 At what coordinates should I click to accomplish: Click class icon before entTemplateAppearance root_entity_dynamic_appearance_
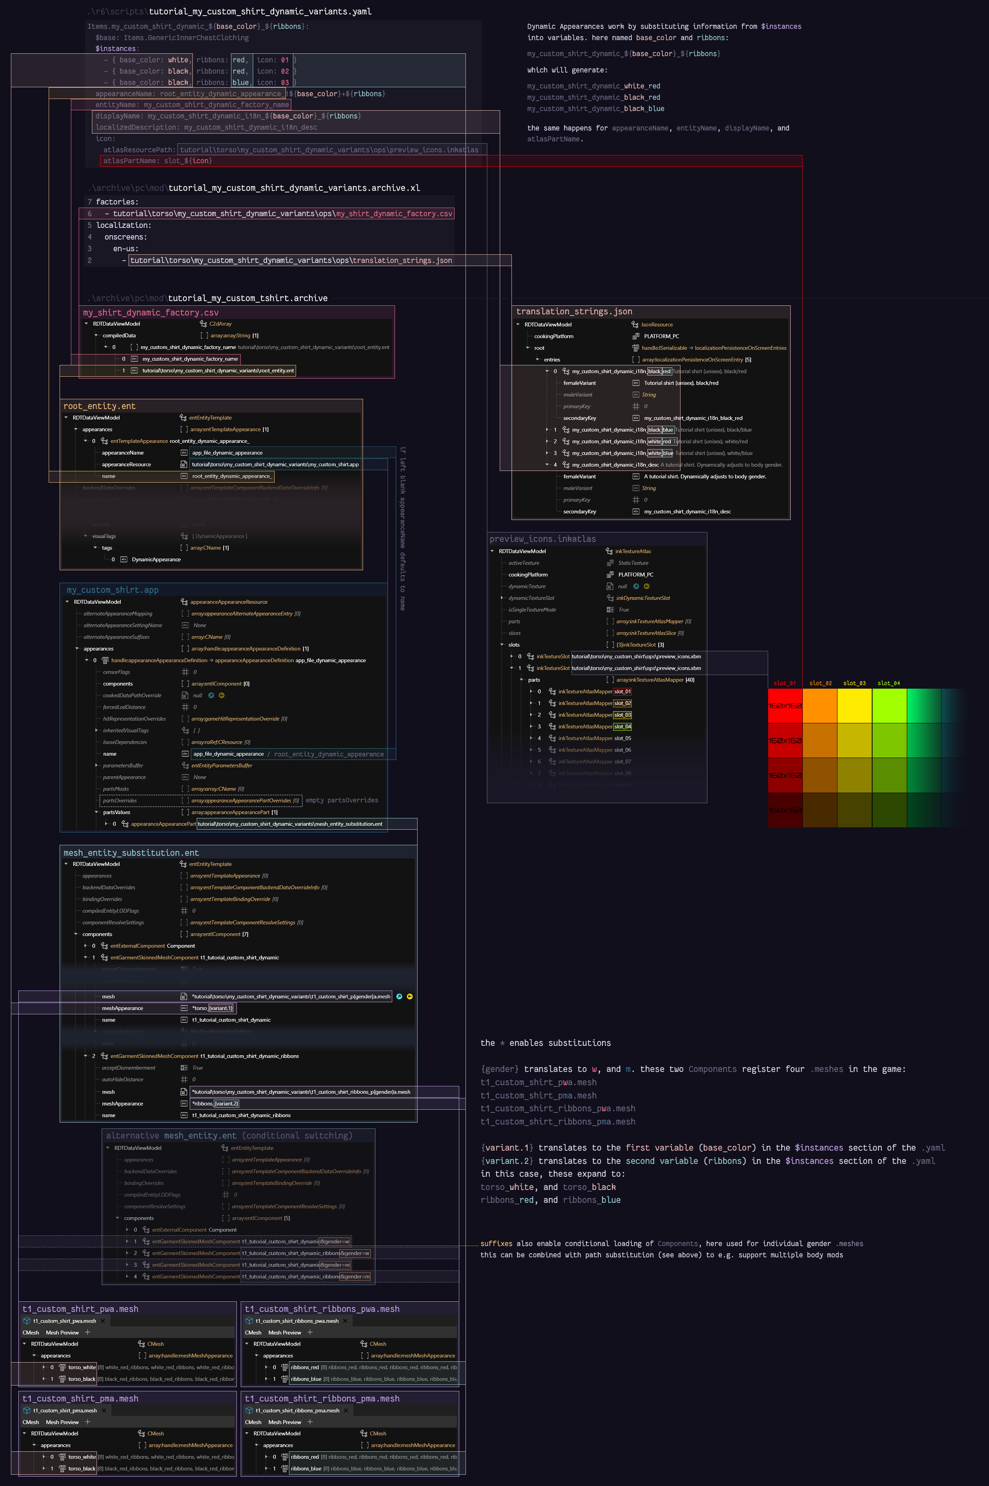104,441
